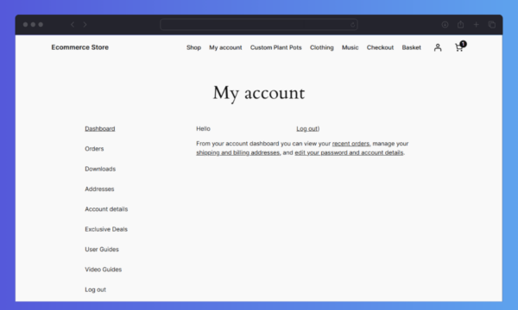Screen dimensions: 518x310
Task: Click the My account page heading
Action: tap(259, 93)
